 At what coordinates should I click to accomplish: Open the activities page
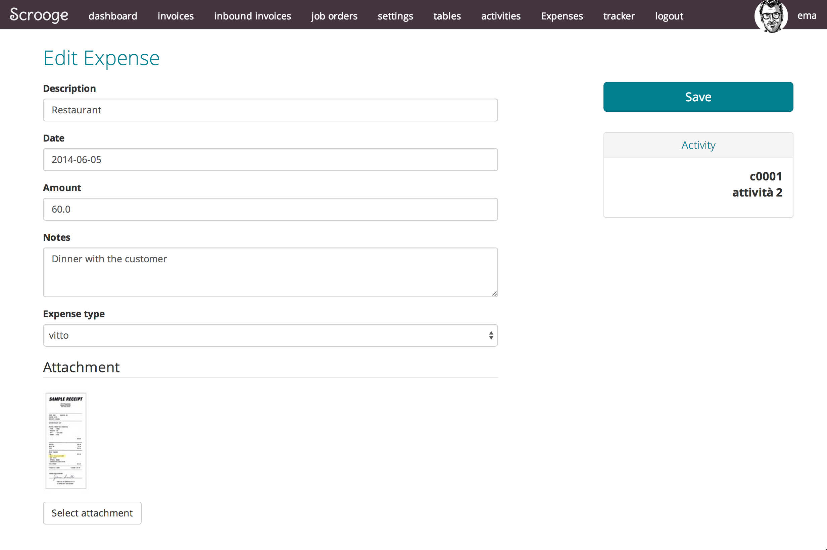(500, 16)
